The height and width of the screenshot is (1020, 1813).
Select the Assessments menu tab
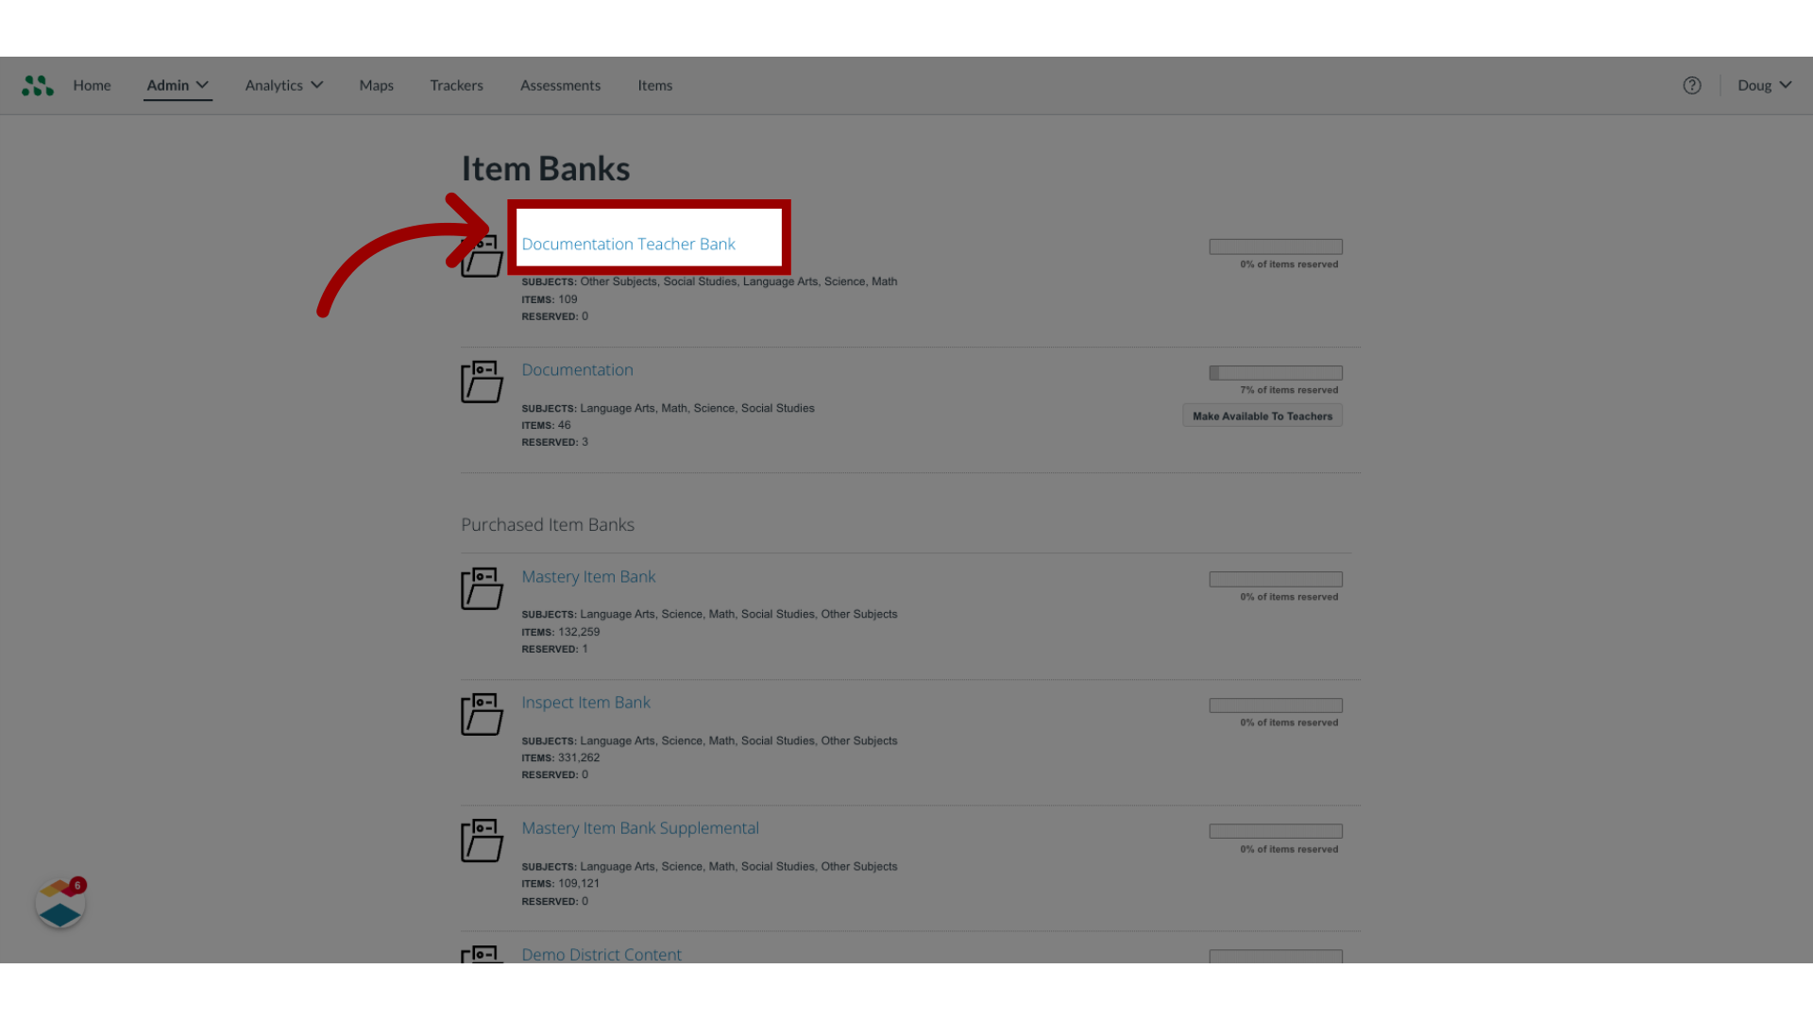(560, 85)
